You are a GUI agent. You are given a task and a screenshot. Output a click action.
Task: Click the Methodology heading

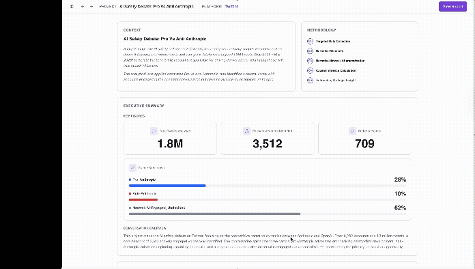(x=321, y=30)
